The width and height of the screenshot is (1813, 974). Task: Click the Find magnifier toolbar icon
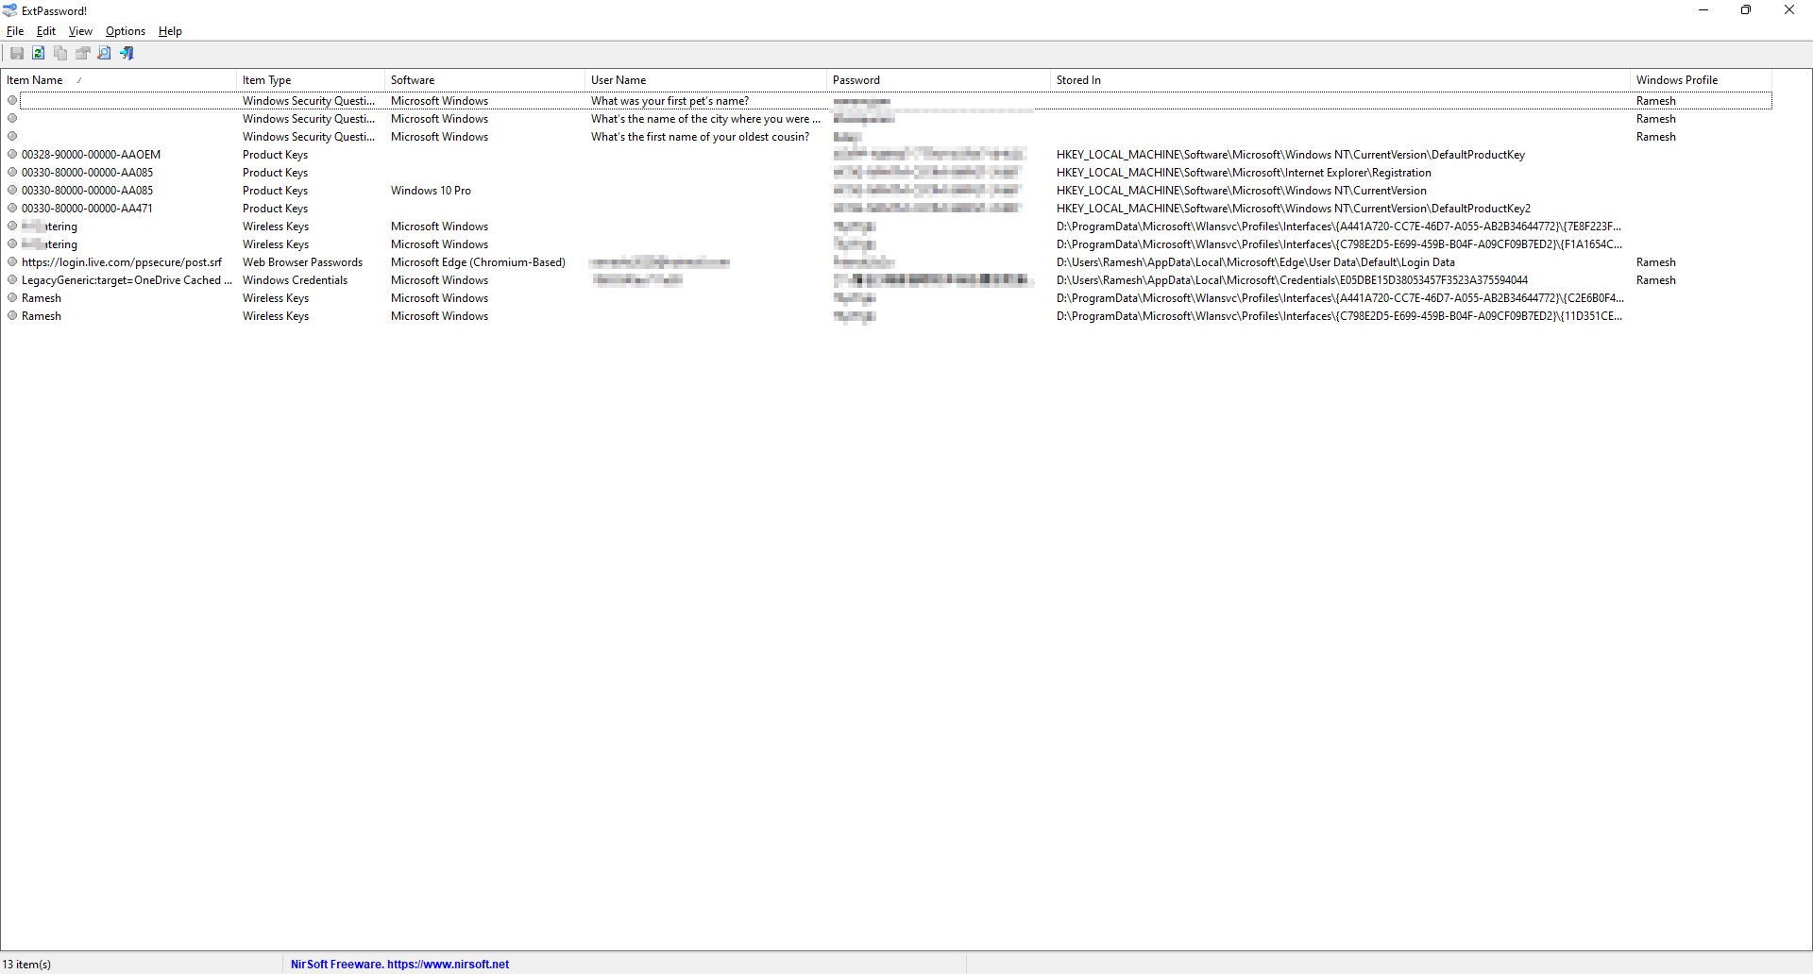click(105, 54)
